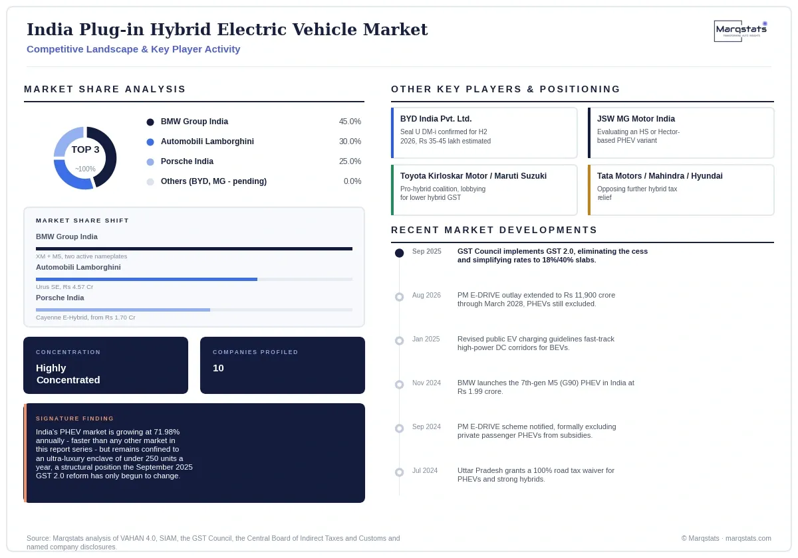798x558 pixels.
Task: Click the Market Share Analysis heading
Action: 105,89
